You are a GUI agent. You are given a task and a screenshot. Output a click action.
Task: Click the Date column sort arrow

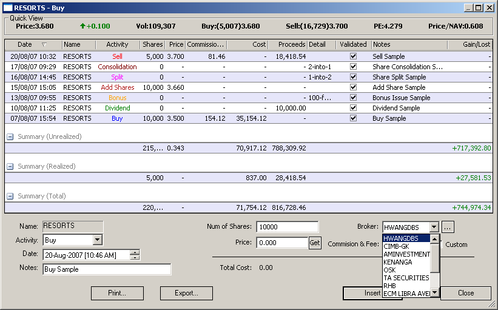pyautogui.click(x=44, y=44)
